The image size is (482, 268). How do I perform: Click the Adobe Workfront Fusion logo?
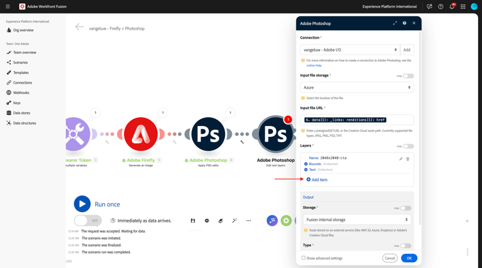pyautogui.click(x=22, y=6)
